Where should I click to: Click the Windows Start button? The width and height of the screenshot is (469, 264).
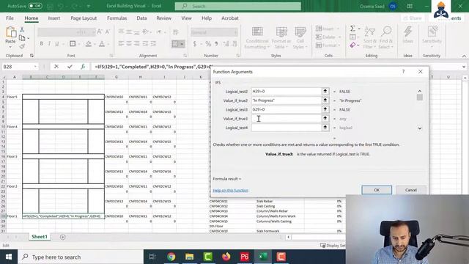(x=9, y=257)
